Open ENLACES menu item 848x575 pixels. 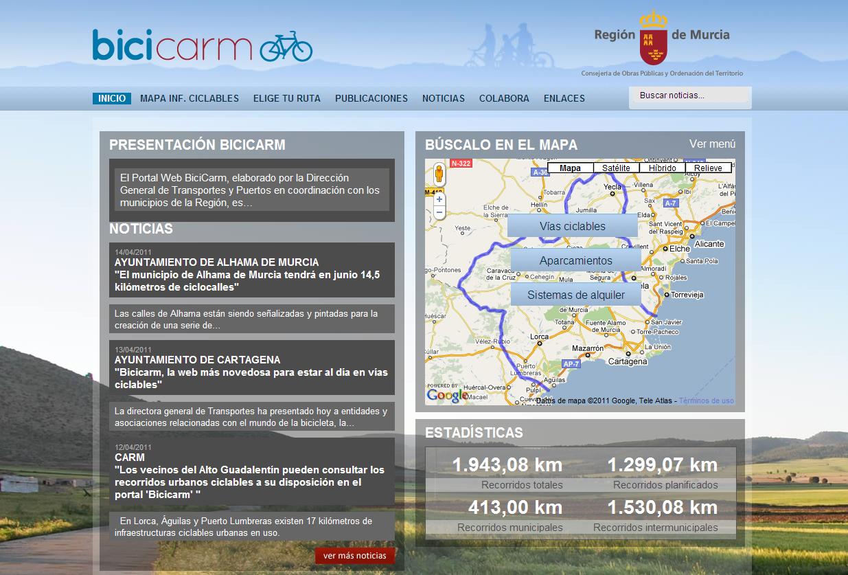(564, 98)
